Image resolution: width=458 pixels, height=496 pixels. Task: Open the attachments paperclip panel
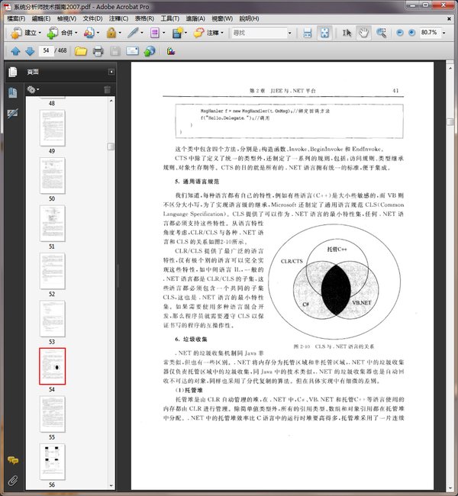12,480
